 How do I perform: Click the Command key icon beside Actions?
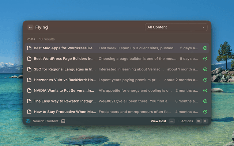point(199,121)
